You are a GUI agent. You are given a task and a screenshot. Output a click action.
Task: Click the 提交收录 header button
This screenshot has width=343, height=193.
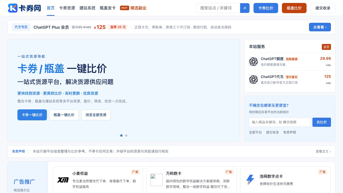pyautogui.click(x=323, y=8)
